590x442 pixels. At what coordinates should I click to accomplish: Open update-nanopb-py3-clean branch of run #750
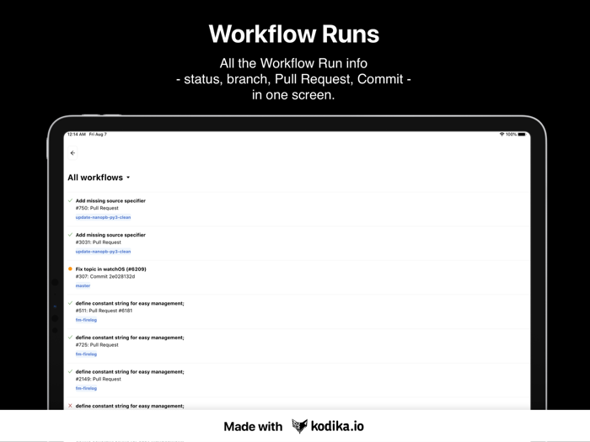(103, 217)
